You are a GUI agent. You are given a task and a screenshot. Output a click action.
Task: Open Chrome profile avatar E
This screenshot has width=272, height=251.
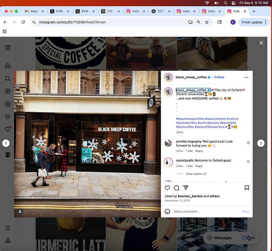(233, 22)
